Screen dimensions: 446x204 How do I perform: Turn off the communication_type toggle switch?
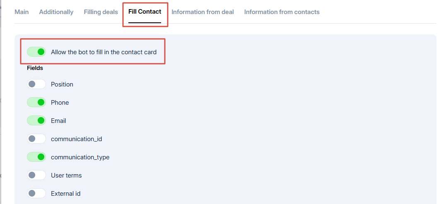(x=36, y=157)
